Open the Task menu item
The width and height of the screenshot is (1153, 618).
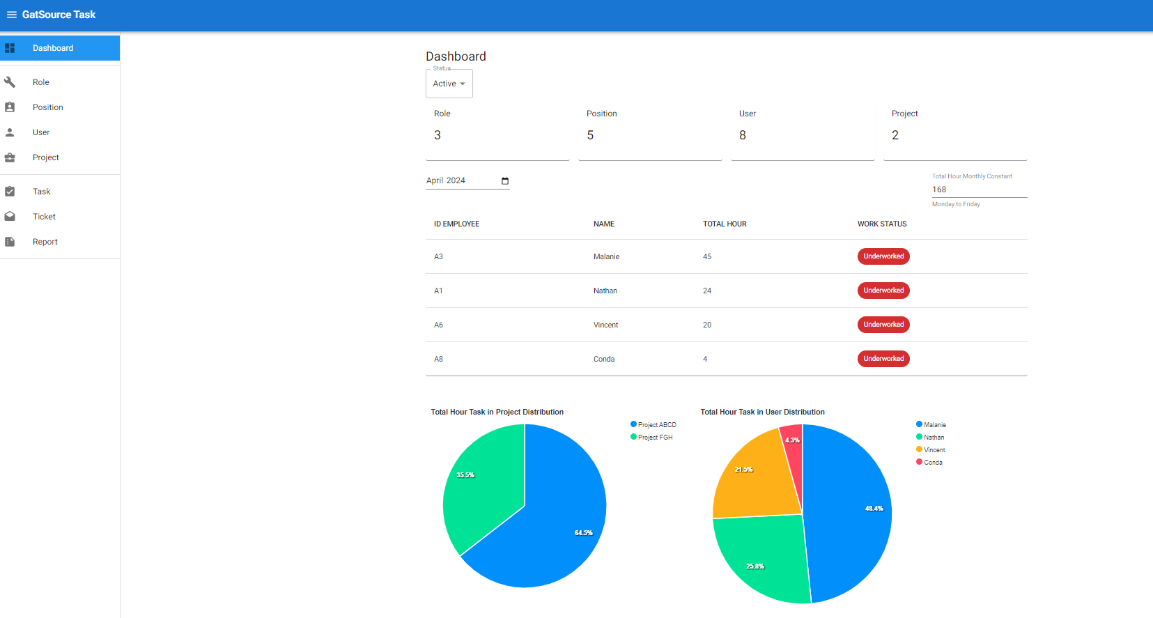(60, 192)
